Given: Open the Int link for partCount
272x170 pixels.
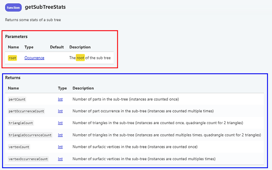Looking at the screenshot, I should tap(60, 99).
